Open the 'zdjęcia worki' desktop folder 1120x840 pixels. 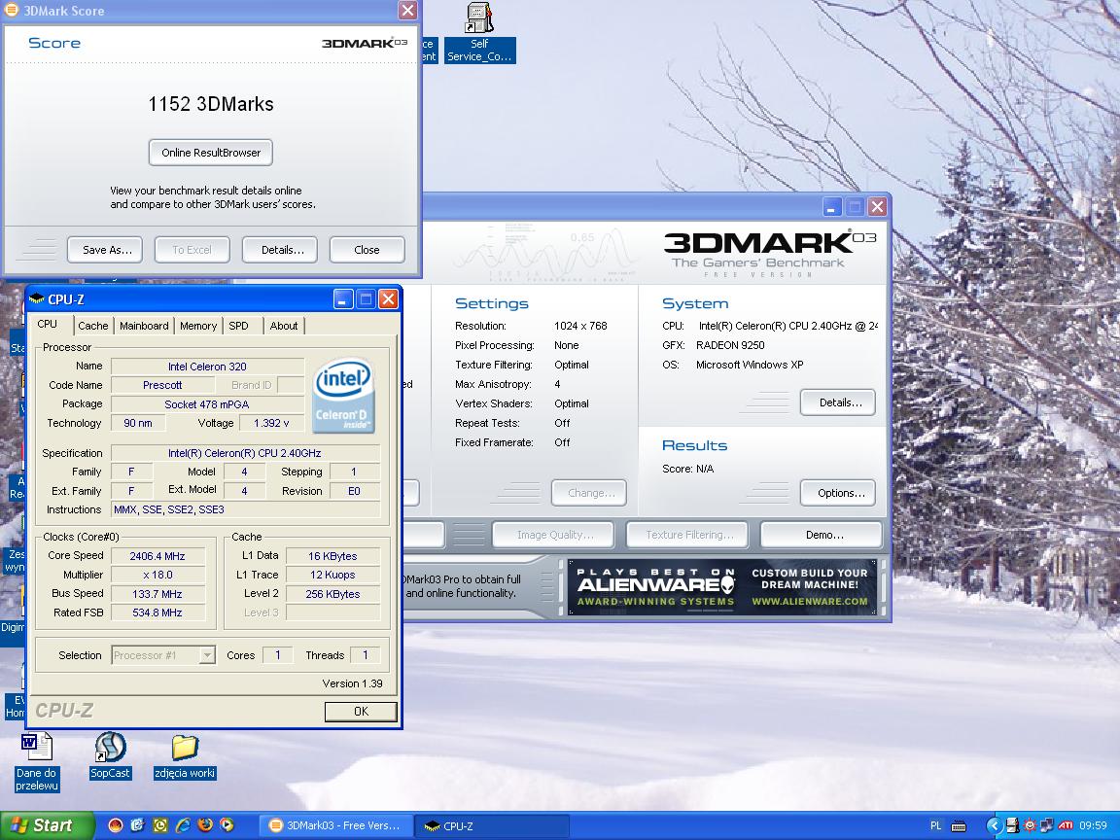tap(185, 757)
